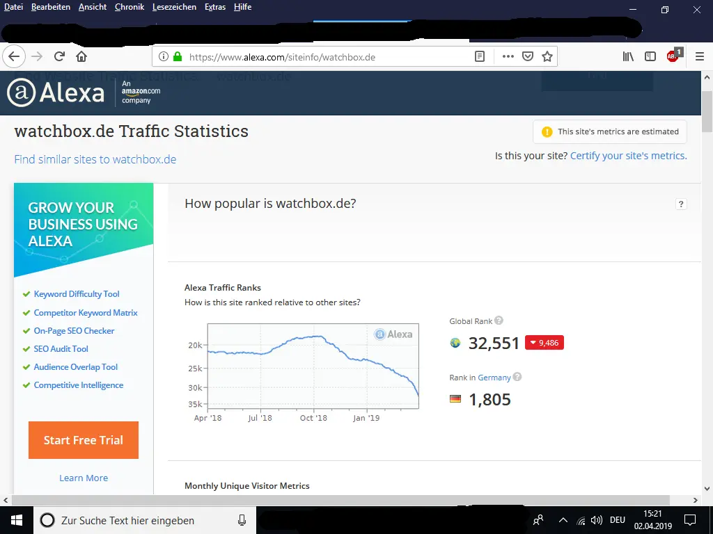Open the Datei menu
Viewport: 713px width, 534px height.
[x=14, y=7]
